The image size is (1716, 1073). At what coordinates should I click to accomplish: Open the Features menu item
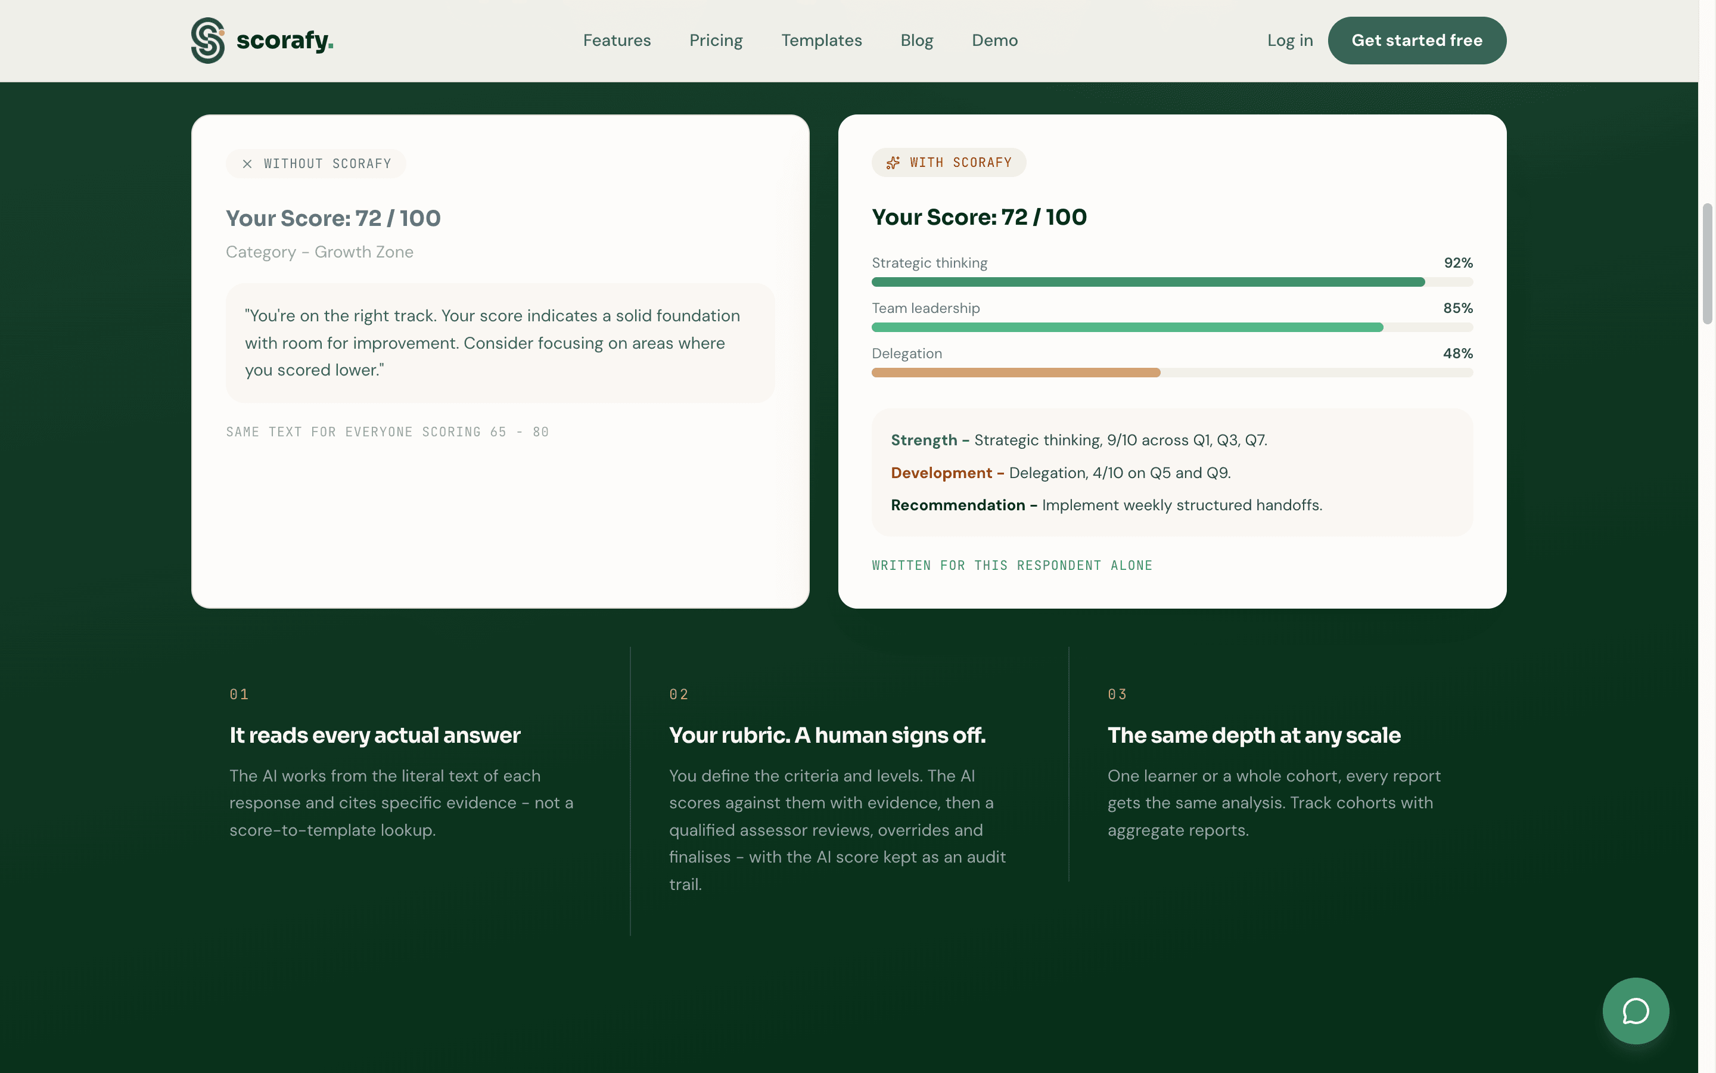(616, 41)
